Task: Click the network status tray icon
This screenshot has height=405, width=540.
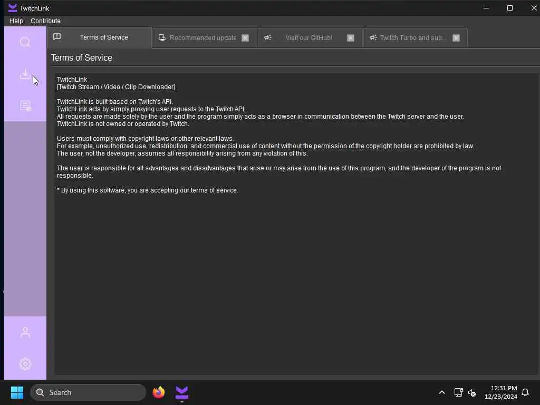Action: [458, 392]
